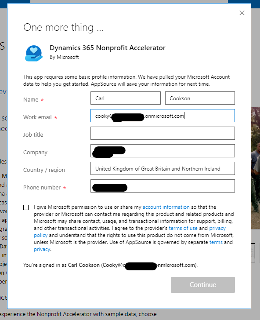The image size is (260, 320).
Task: Focus the empty Job title field
Action: coord(162,133)
